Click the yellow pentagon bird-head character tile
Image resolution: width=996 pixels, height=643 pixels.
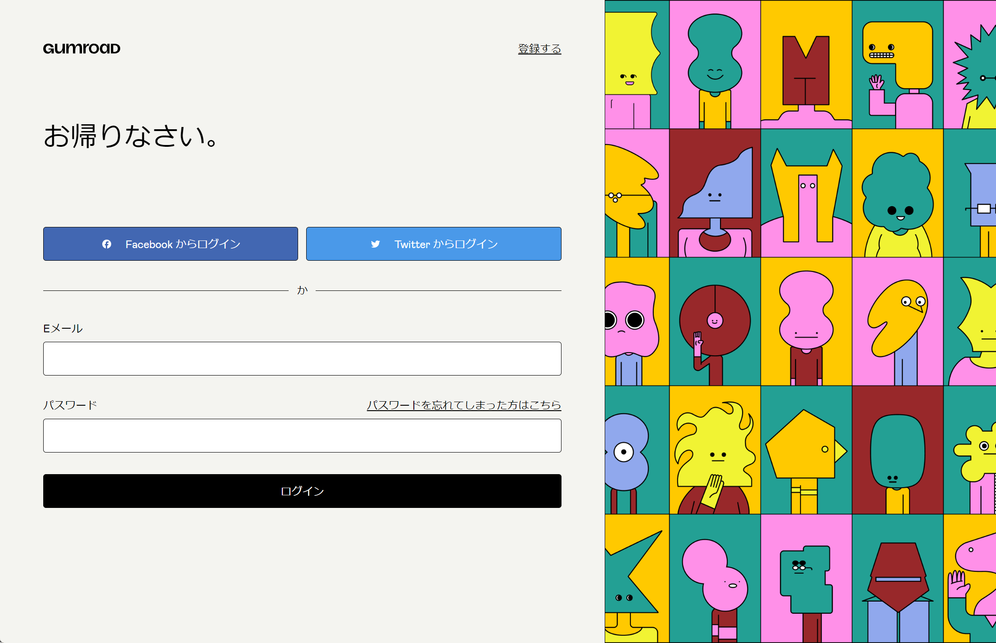806,450
